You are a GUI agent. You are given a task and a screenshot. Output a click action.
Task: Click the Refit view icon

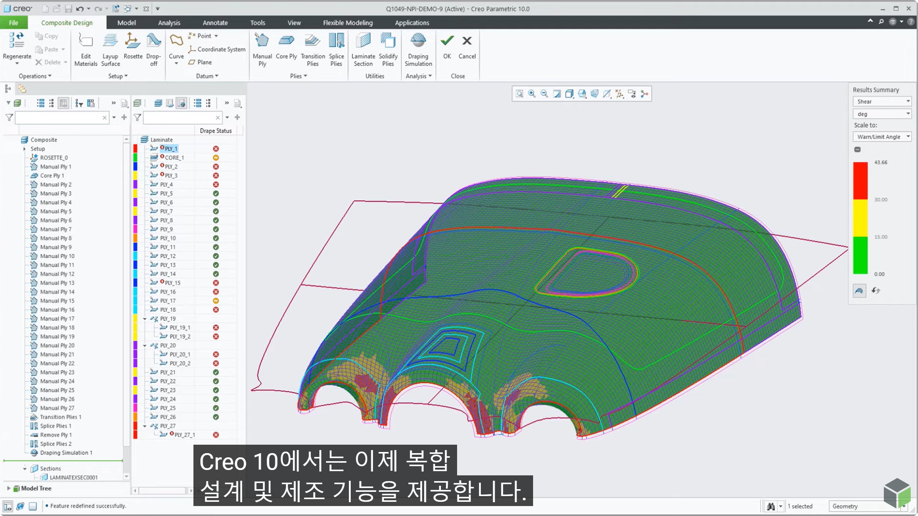tap(519, 94)
